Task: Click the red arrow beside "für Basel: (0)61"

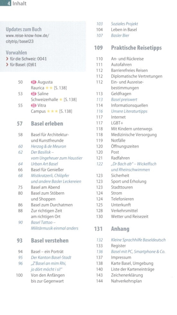Action: (x=7, y=65)
